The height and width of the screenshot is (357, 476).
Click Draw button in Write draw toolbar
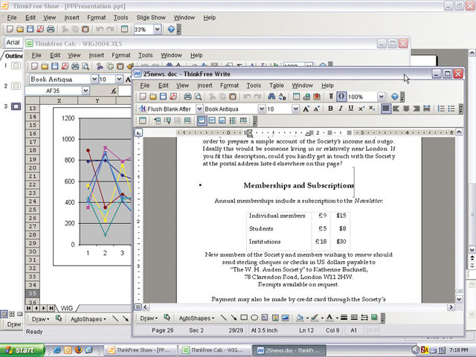tap(149, 318)
